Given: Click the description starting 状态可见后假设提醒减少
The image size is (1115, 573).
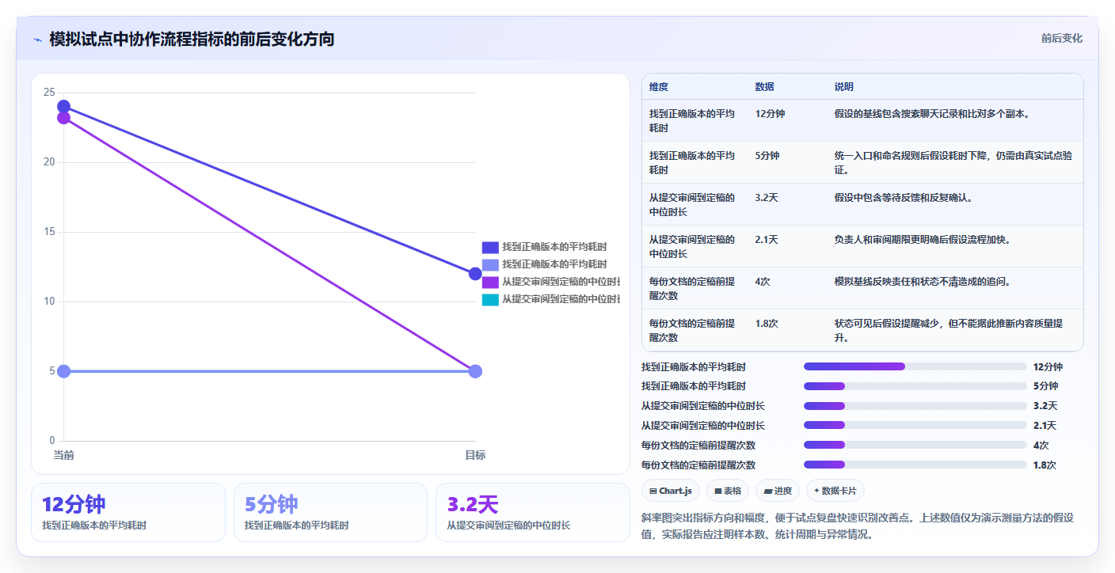Looking at the screenshot, I should [949, 331].
